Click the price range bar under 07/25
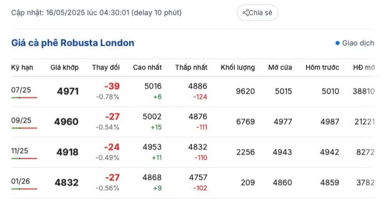 click(x=24, y=97)
